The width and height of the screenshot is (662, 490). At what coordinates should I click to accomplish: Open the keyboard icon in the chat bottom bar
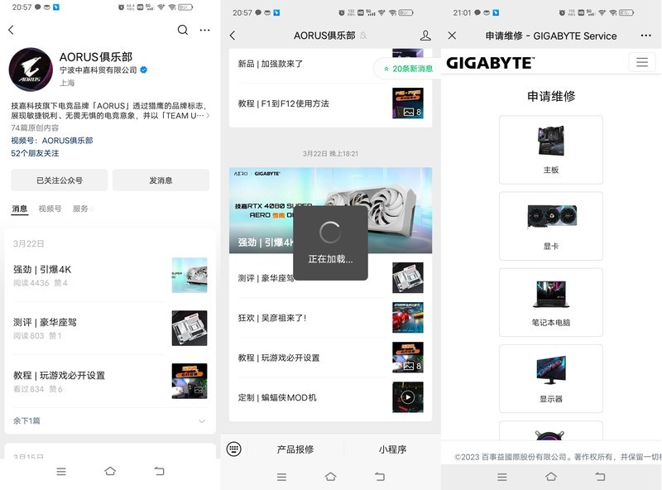[x=234, y=449]
